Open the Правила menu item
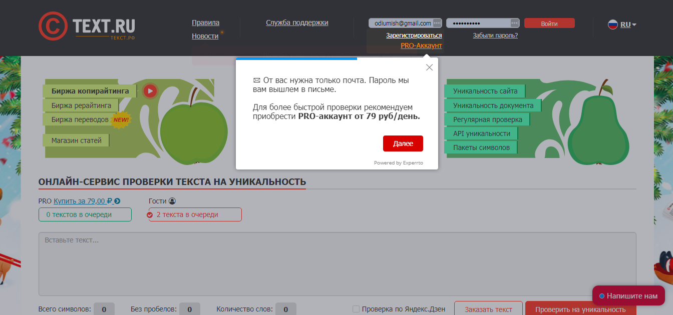 (205, 22)
